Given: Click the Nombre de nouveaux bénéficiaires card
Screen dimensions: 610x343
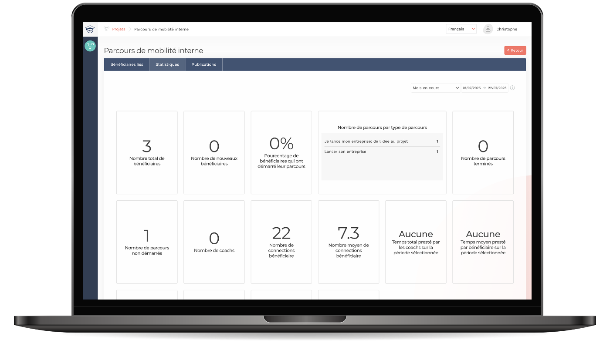Looking at the screenshot, I should (x=214, y=152).
